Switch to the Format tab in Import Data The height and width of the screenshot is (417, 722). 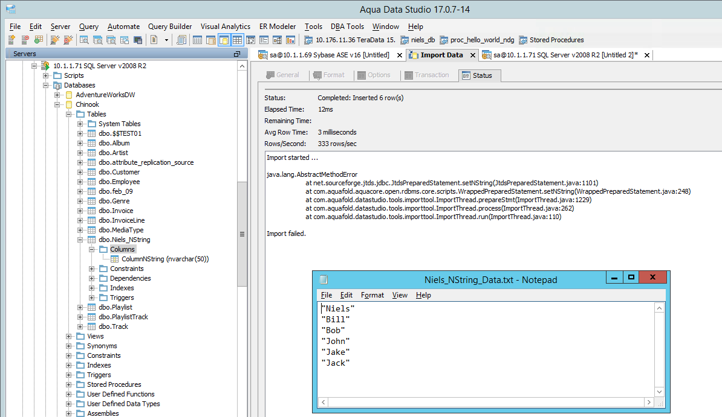tap(329, 75)
